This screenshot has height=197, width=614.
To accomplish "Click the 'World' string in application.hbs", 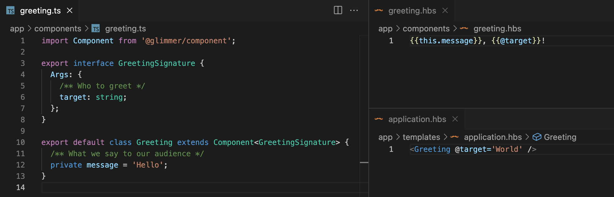I will [507, 149].
